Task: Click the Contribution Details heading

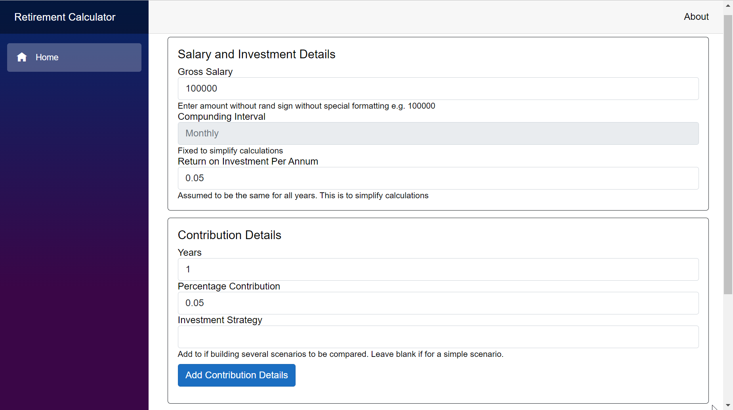Action: pos(229,235)
